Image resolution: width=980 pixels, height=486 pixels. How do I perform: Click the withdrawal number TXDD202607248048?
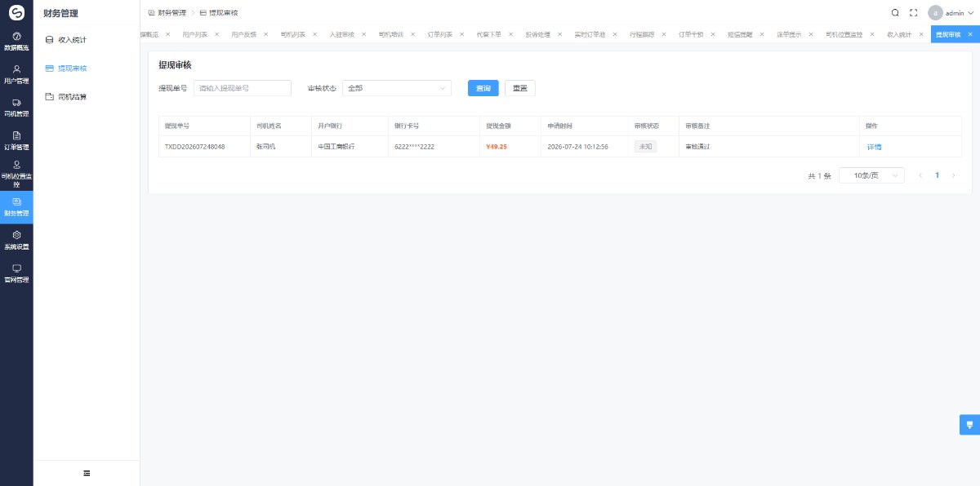[x=194, y=147]
